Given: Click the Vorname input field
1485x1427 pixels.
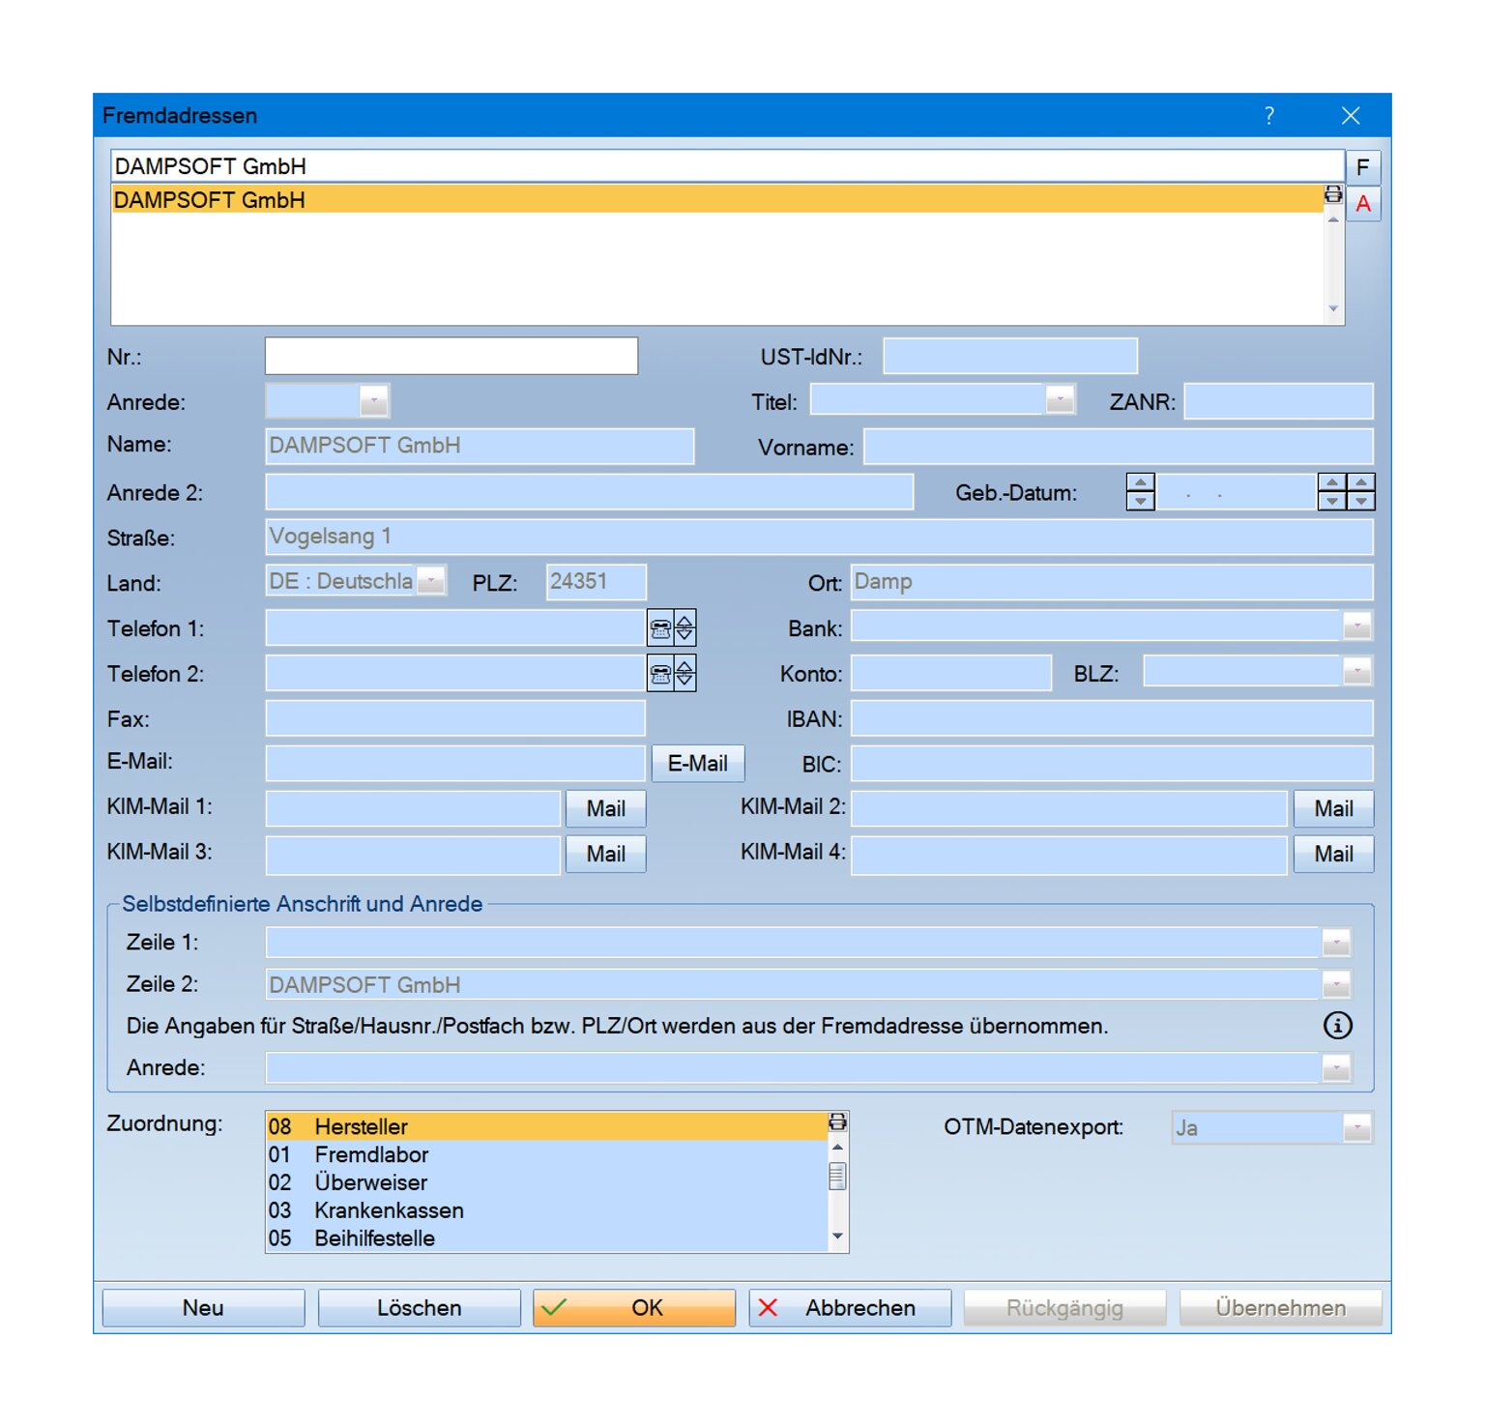Looking at the screenshot, I should pos(1119,447).
